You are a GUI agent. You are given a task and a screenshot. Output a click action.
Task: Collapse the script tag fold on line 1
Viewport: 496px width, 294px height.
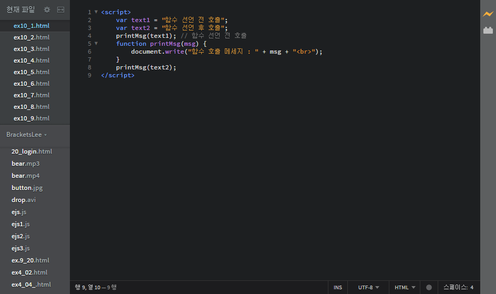pyautogui.click(x=96, y=12)
